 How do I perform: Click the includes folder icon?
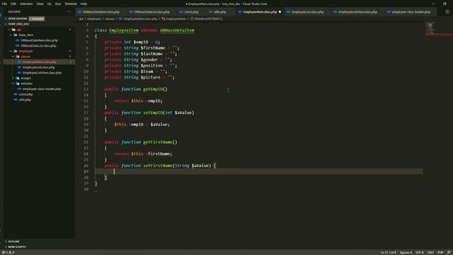click(x=18, y=84)
